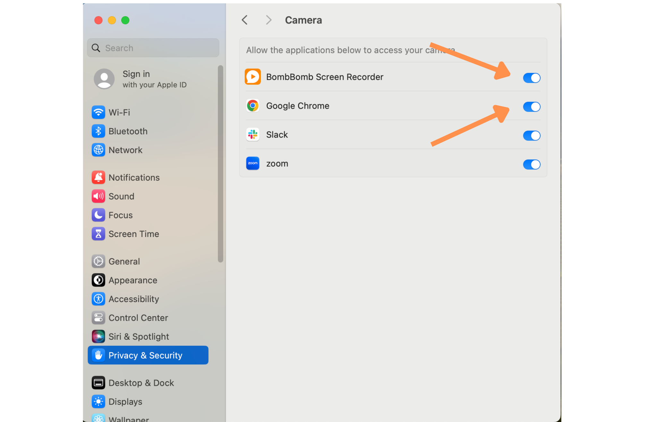Screen dimensions: 657x422
Task: Open Bluetooth settings
Action: 148,131
